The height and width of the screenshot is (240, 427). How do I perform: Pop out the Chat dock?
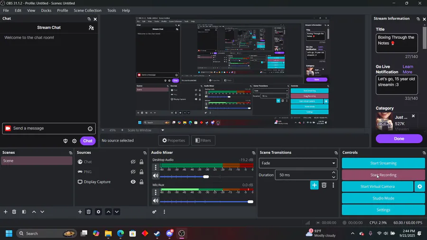click(x=89, y=19)
